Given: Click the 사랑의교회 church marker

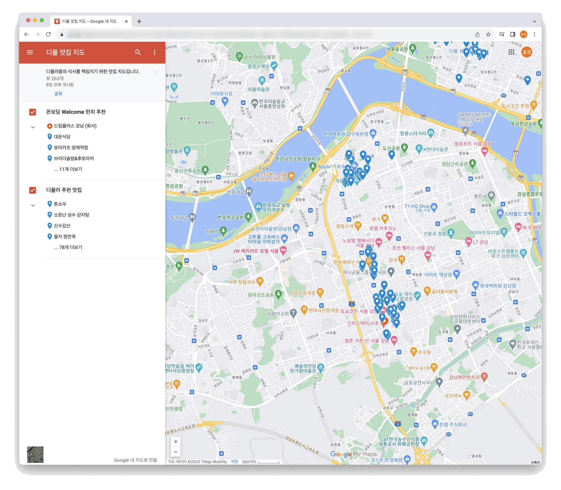Looking at the screenshot, I should tap(293, 313).
